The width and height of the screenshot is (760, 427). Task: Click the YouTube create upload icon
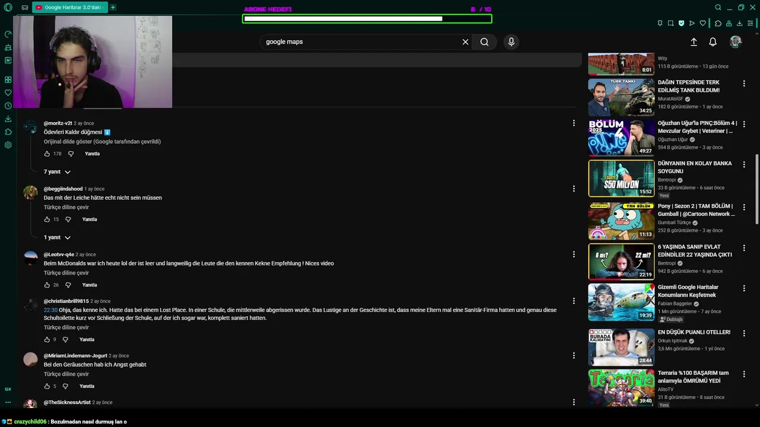coord(693,42)
